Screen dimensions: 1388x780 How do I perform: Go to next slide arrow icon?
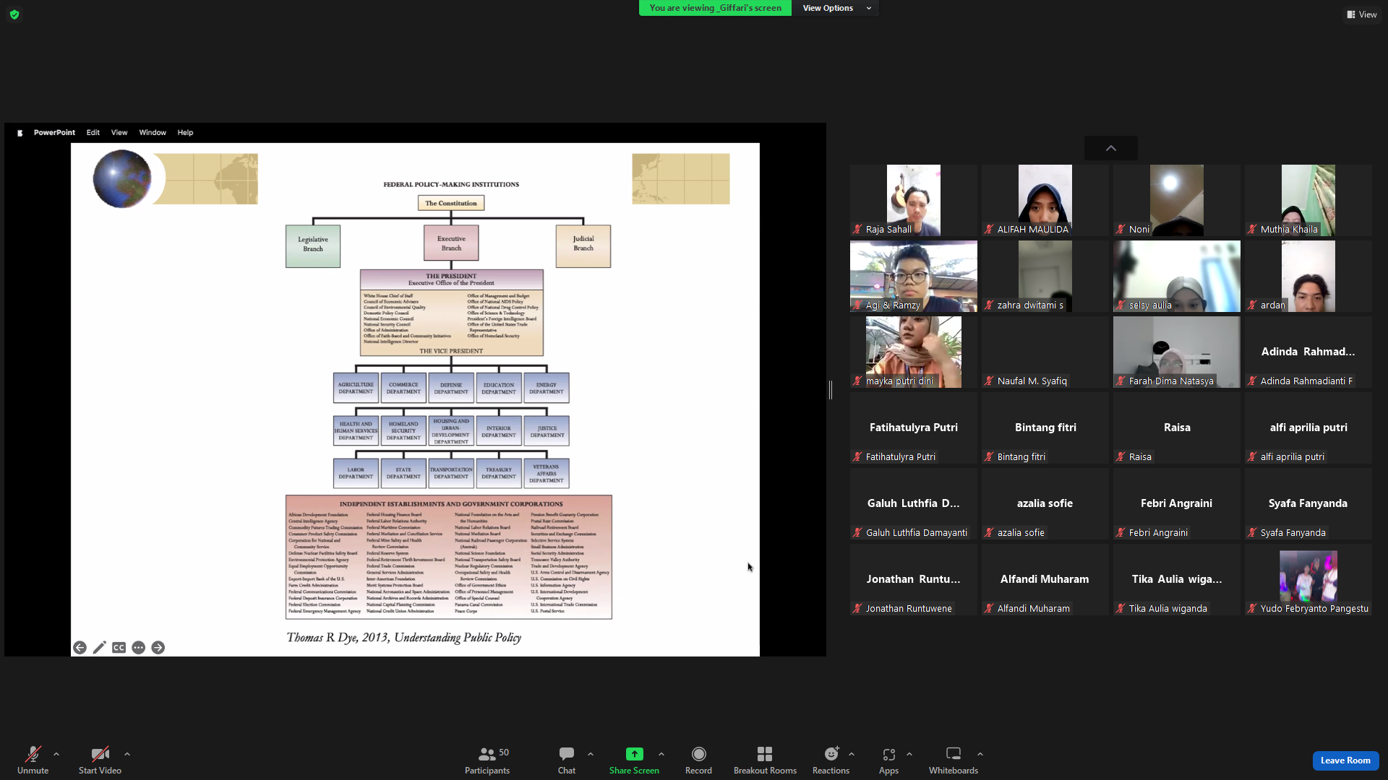[158, 648]
